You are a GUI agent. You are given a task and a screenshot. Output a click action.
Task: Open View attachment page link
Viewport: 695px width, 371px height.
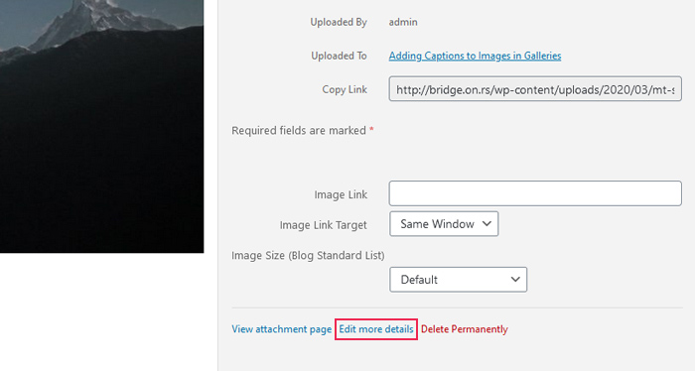point(281,329)
